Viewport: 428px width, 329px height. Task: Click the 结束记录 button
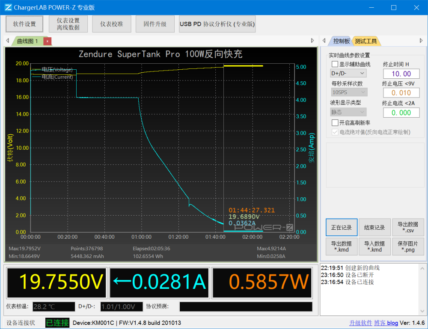tap(374, 228)
